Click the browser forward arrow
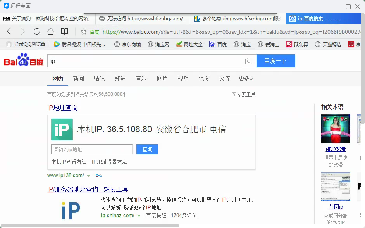Screen dimensions: 365x228 pyautogui.click(x=23, y=31)
